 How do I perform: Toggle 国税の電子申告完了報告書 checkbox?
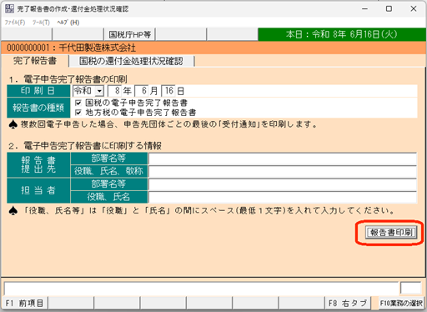coord(78,103)
